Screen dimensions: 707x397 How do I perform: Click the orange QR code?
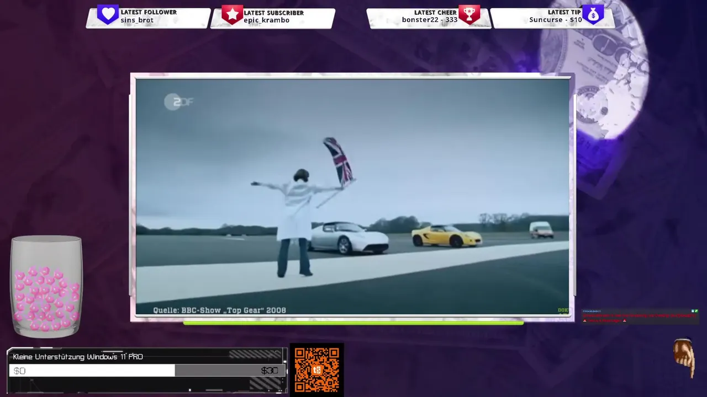317,369
